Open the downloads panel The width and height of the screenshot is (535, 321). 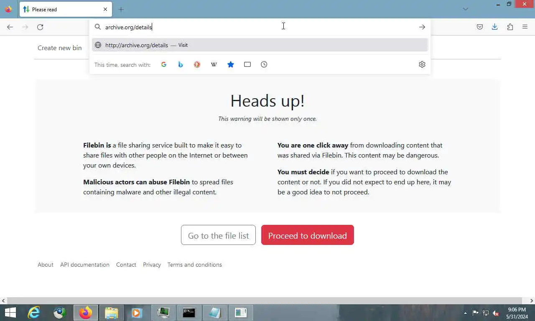pos(495,27)
